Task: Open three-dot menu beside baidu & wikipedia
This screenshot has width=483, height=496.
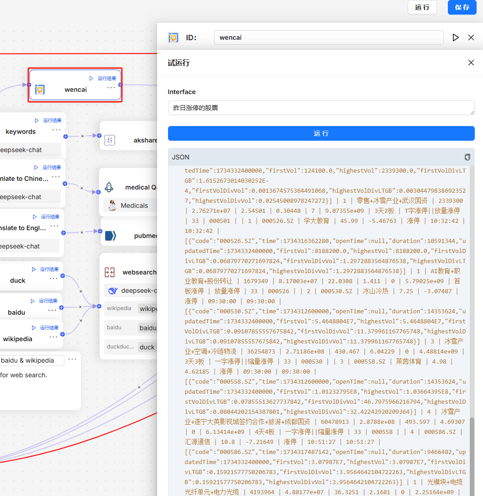Action: tap(72, 359)
